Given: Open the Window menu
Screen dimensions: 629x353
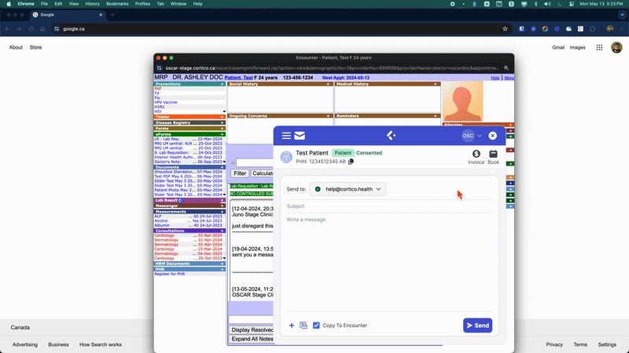Looking at the screenshot, I should coord(178,4).
